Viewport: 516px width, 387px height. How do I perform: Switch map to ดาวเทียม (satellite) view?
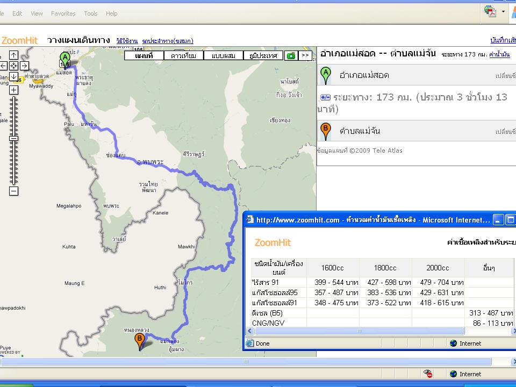pyautogui.click(x=183, y=55)
